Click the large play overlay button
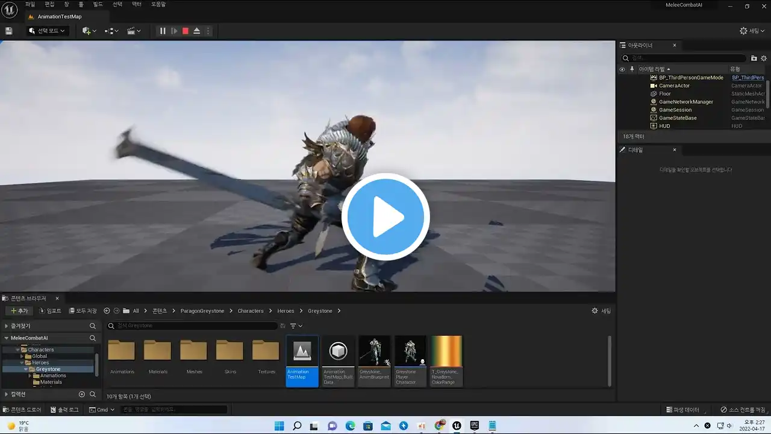Viewport: 771px width, 434px height. coord(385,216)
